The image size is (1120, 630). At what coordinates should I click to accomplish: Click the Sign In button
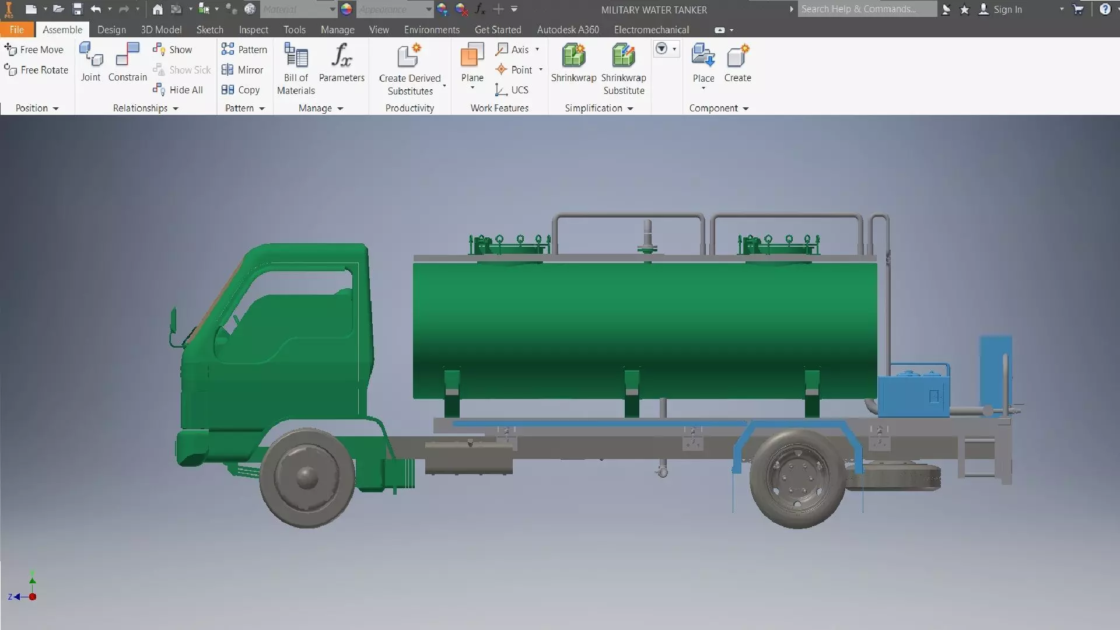pos(1000,9)
